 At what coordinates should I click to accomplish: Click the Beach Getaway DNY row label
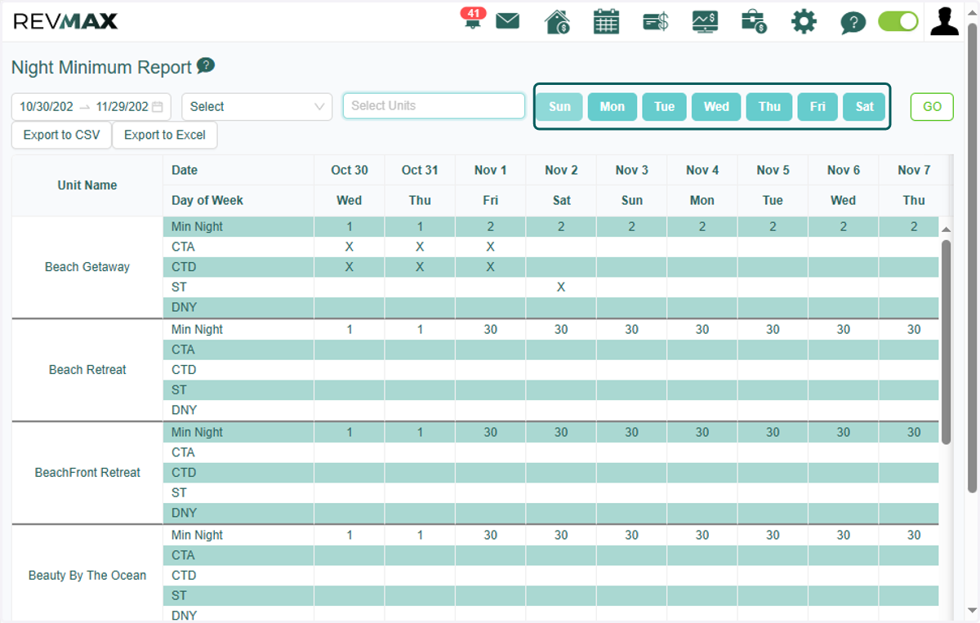coord(184,308)
